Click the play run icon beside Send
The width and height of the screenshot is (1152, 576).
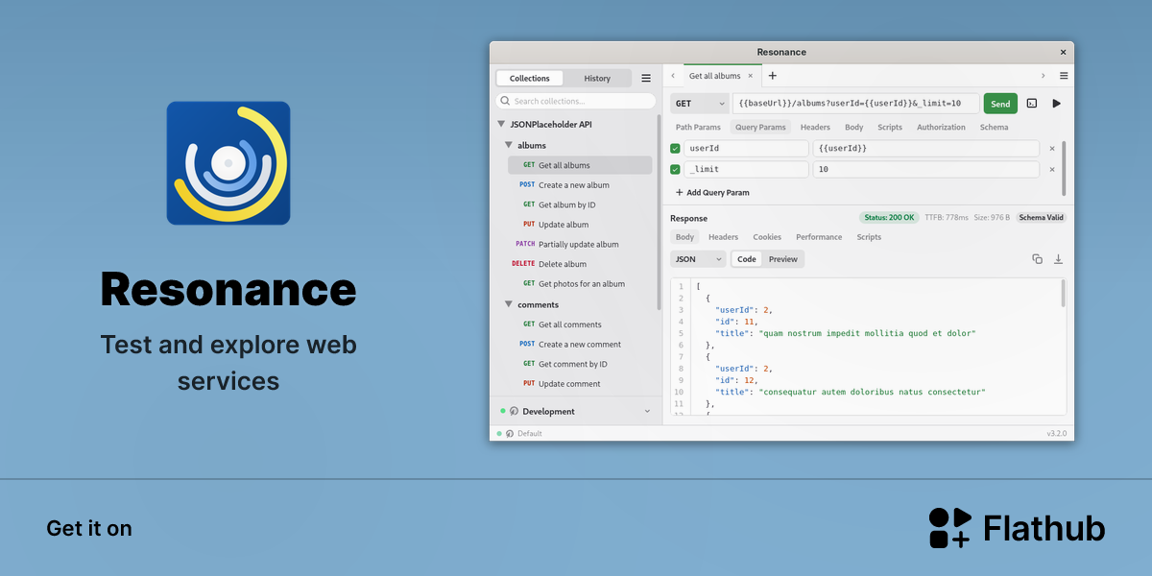tap(1057, 104)
